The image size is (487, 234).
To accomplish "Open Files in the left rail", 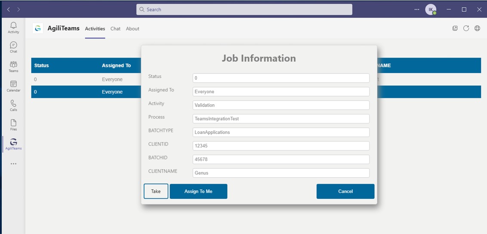I will tap(13, 125).
